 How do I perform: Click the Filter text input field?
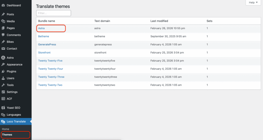tap(53, 13)
